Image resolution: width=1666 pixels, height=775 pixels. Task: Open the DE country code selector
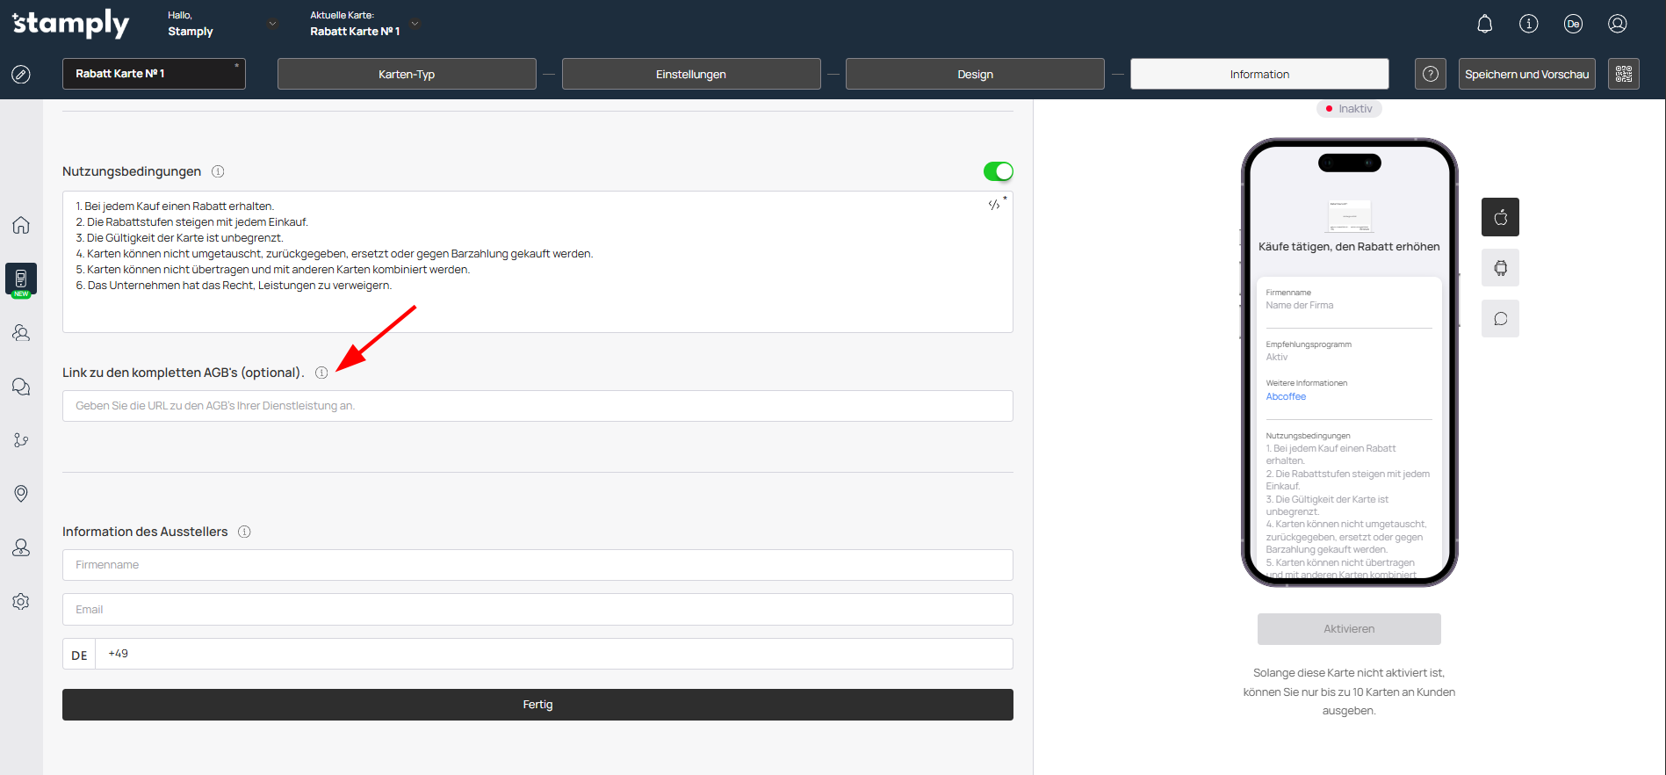tap(79, 655)
